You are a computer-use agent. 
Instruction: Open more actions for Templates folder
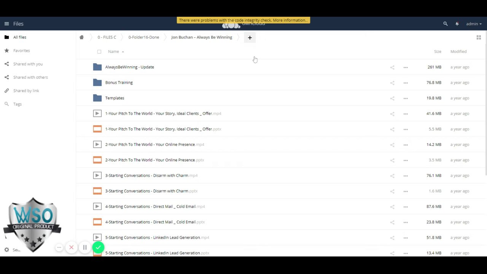406,98
